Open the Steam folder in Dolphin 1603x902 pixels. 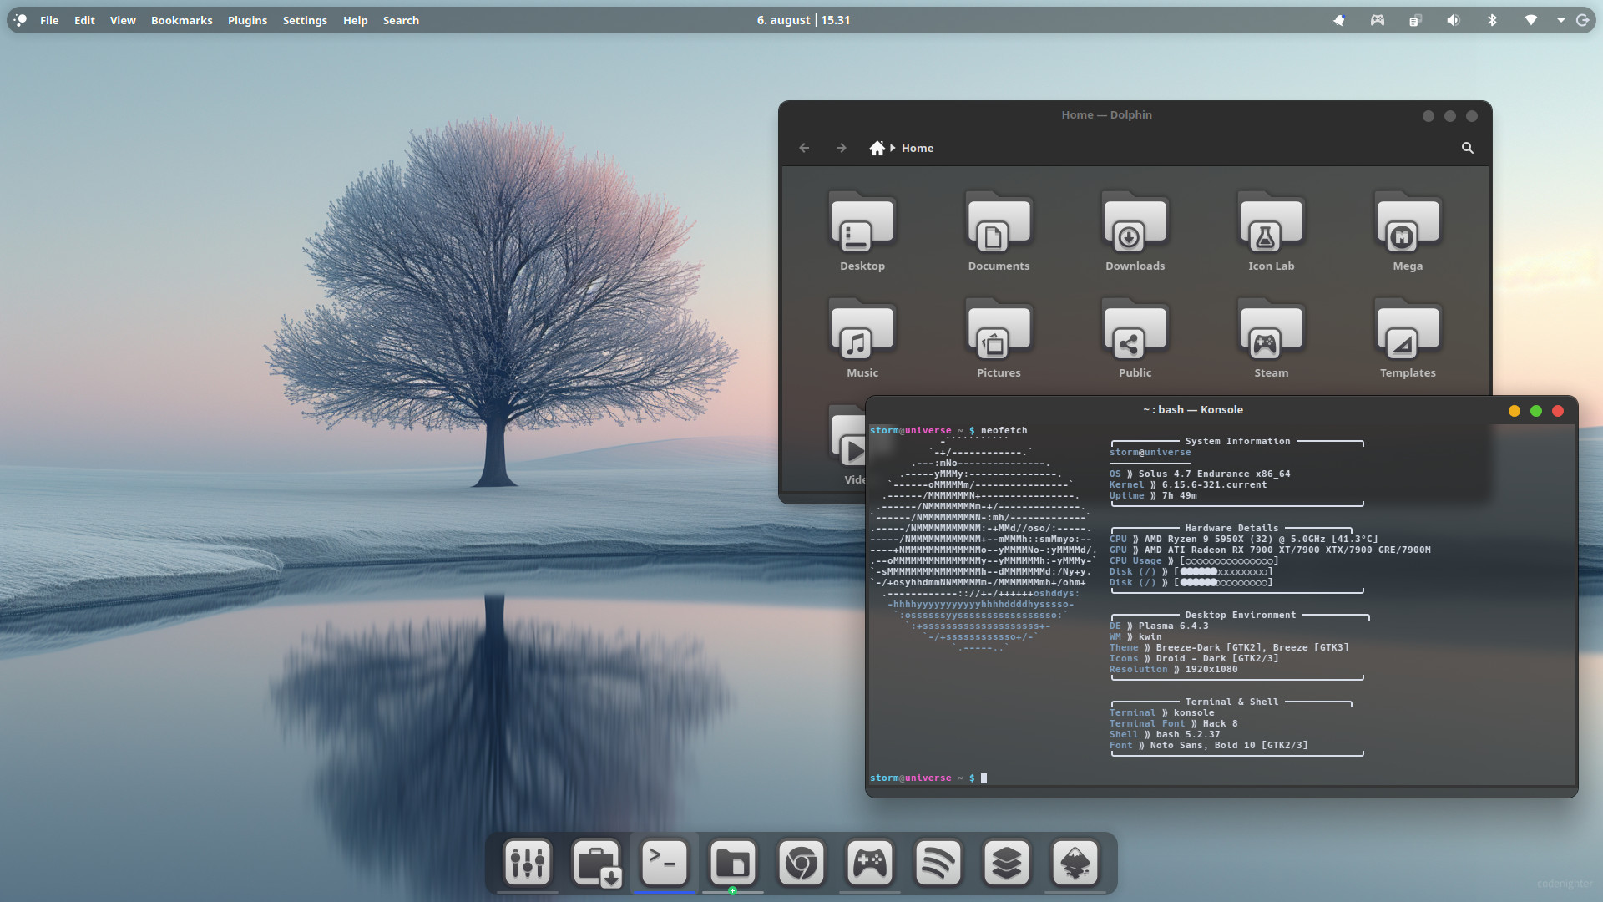(1271, 337)
